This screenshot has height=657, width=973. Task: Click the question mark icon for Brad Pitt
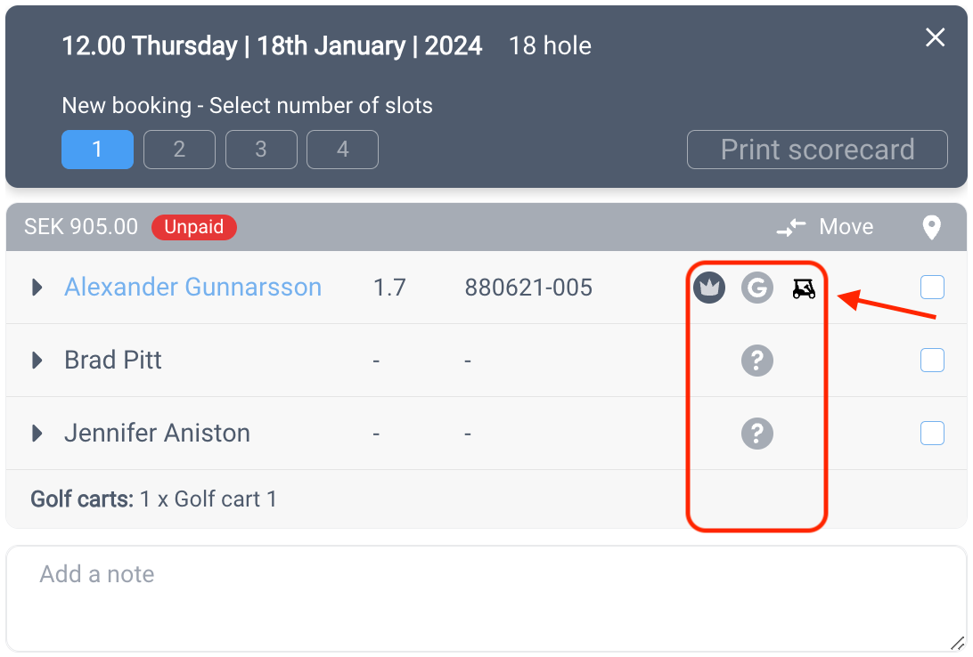(757, 361)
